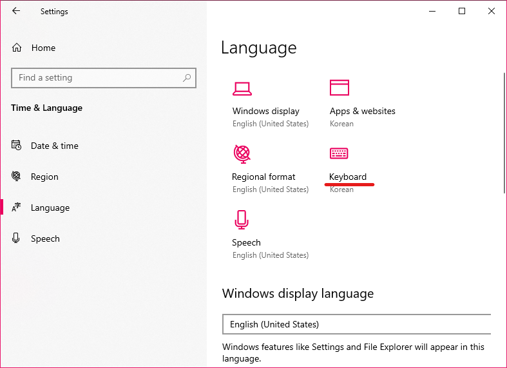Image resolution: width=507 pixels, height=368 pixels.
Task: Click the Speech microphone icon in sidebar
Action: 16,238
